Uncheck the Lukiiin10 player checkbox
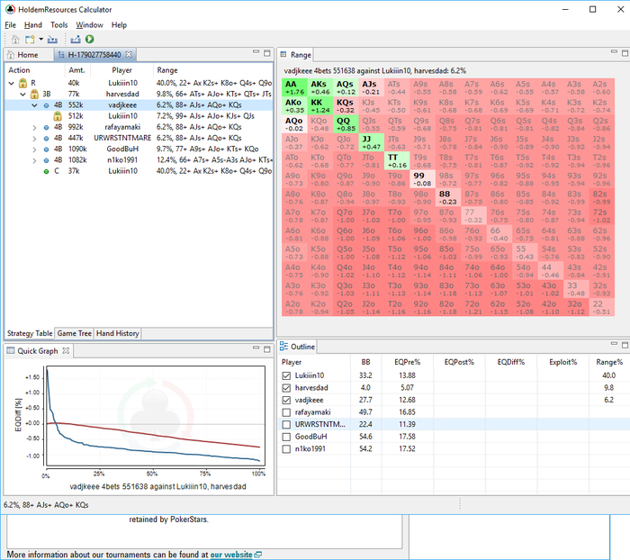This screenshot has width=630, height=560. click(287, 375)
